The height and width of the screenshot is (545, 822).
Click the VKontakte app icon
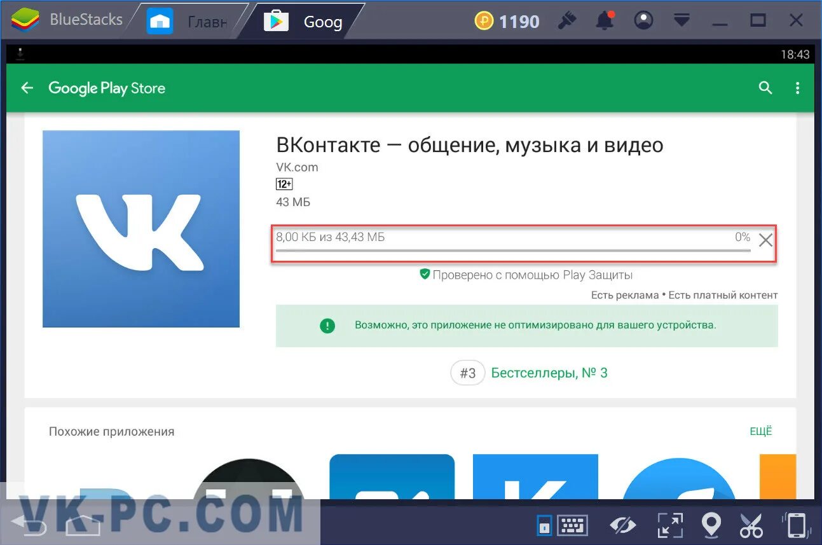tap(141, 229)
